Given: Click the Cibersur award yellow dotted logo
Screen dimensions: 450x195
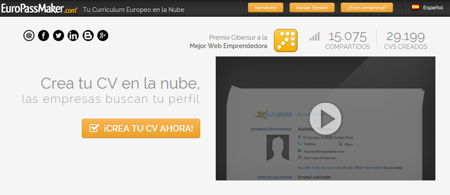Looking at the screenshot, I should 286,41.
